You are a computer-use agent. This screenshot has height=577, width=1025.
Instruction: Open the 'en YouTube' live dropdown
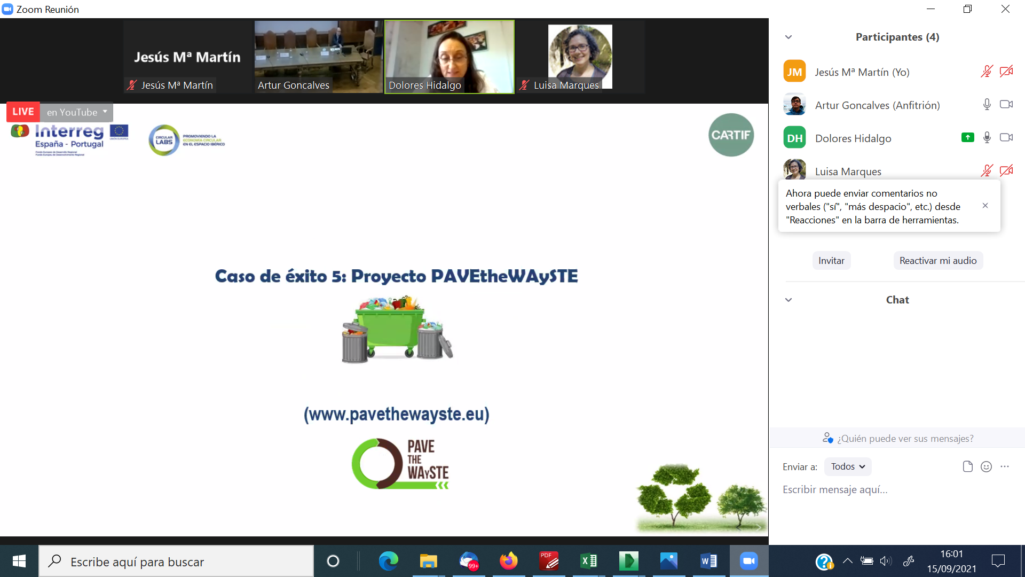[77, 112]
